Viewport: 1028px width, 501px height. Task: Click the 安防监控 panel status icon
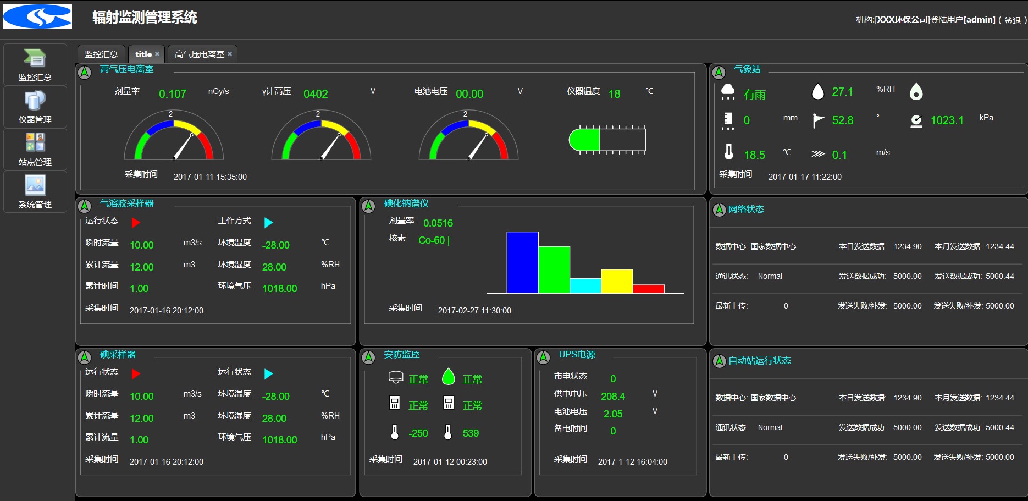[369, 357]
